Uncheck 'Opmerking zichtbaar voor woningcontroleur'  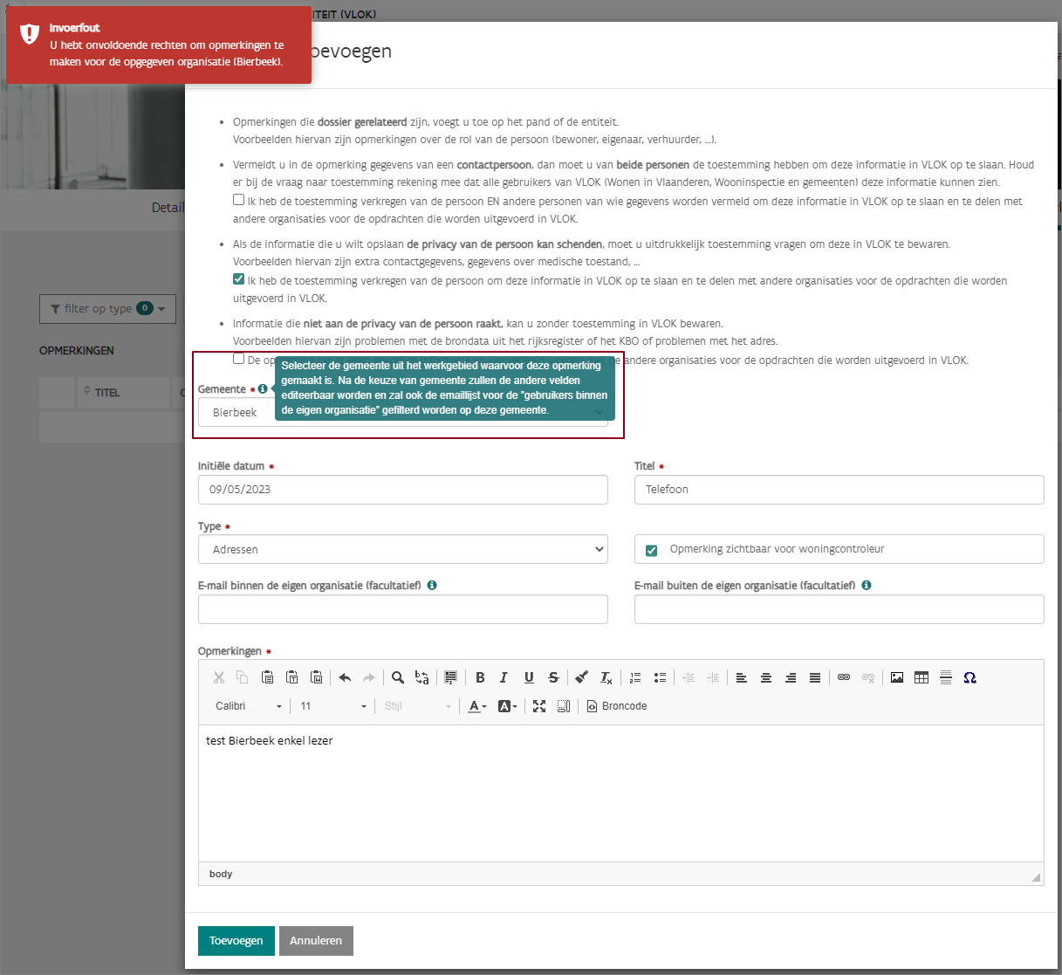tap(651, 550)
